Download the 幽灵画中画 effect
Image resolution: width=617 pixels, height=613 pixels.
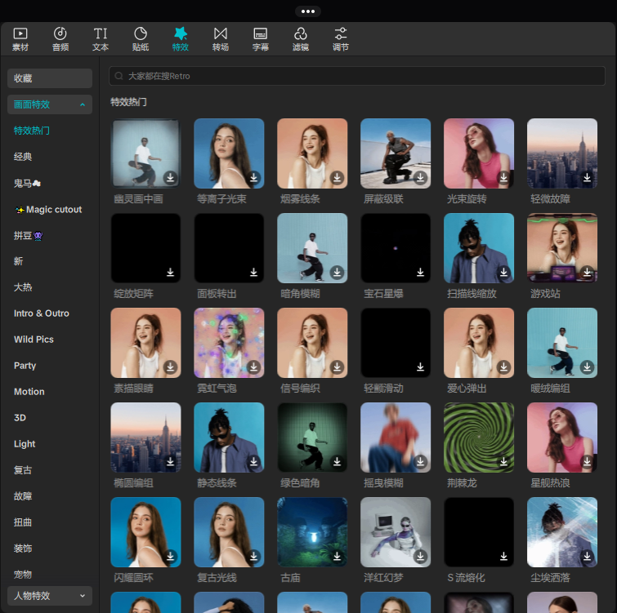[x=170, y=178]
